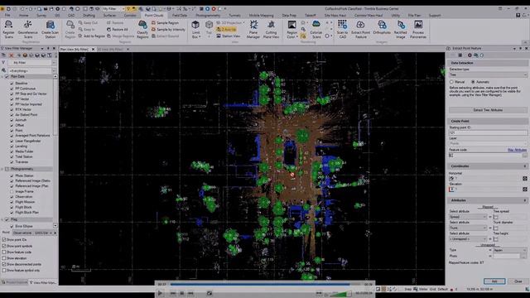Close the Plan View tab
This screenshot has height=298, width=530.
[x=94, y=50]
